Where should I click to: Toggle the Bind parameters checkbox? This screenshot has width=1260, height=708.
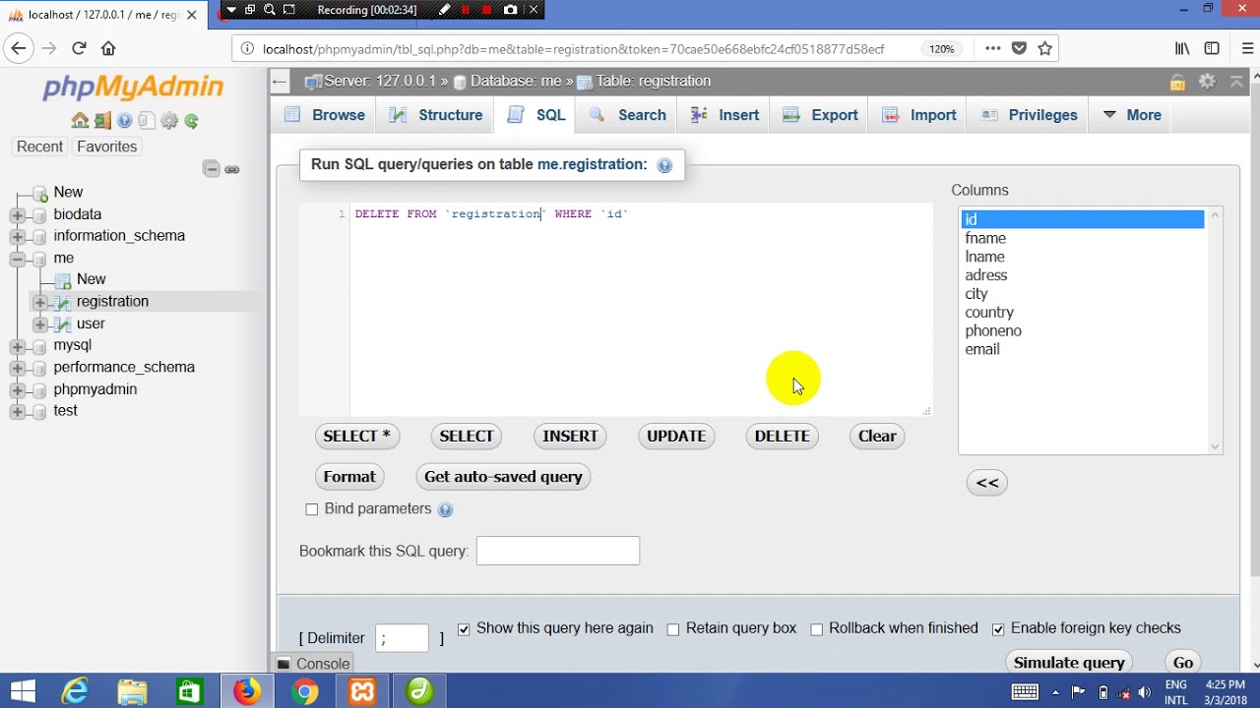(312, 509)
